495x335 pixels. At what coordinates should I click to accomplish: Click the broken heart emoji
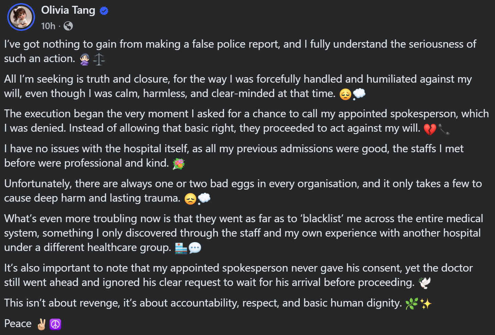point(430,129)
